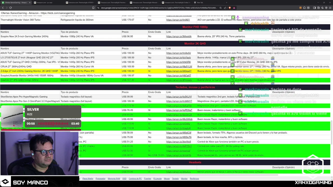Screen dimensions: 333x187
Task: Select the 'Thermalright Wonder Vision 360 Turbo' cell
Action: [30, 20]
